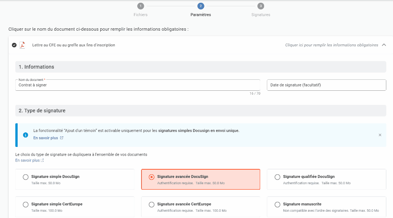Image resolution: width=393 pixels, height=218 pixels.
Task: Select Signature avancée CertEurope option
Action: coord(152,205)
